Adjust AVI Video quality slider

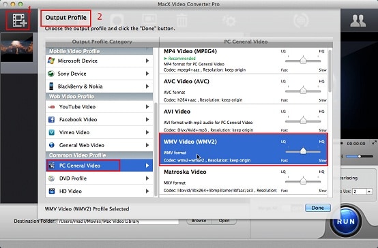(x=303, y=121)
